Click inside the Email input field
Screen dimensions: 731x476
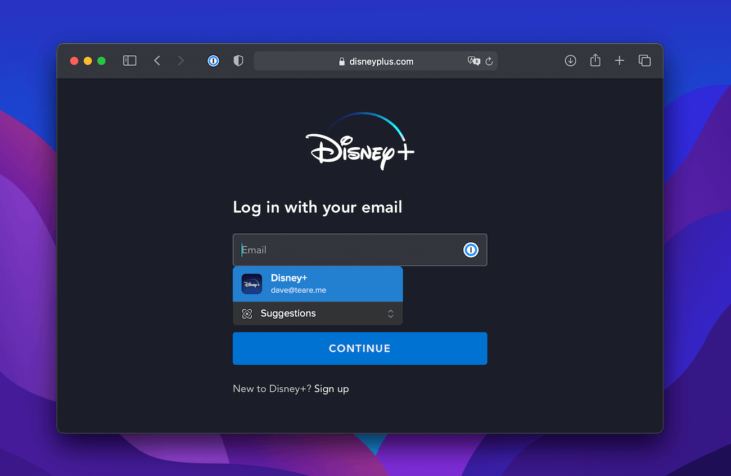point(337,250)
